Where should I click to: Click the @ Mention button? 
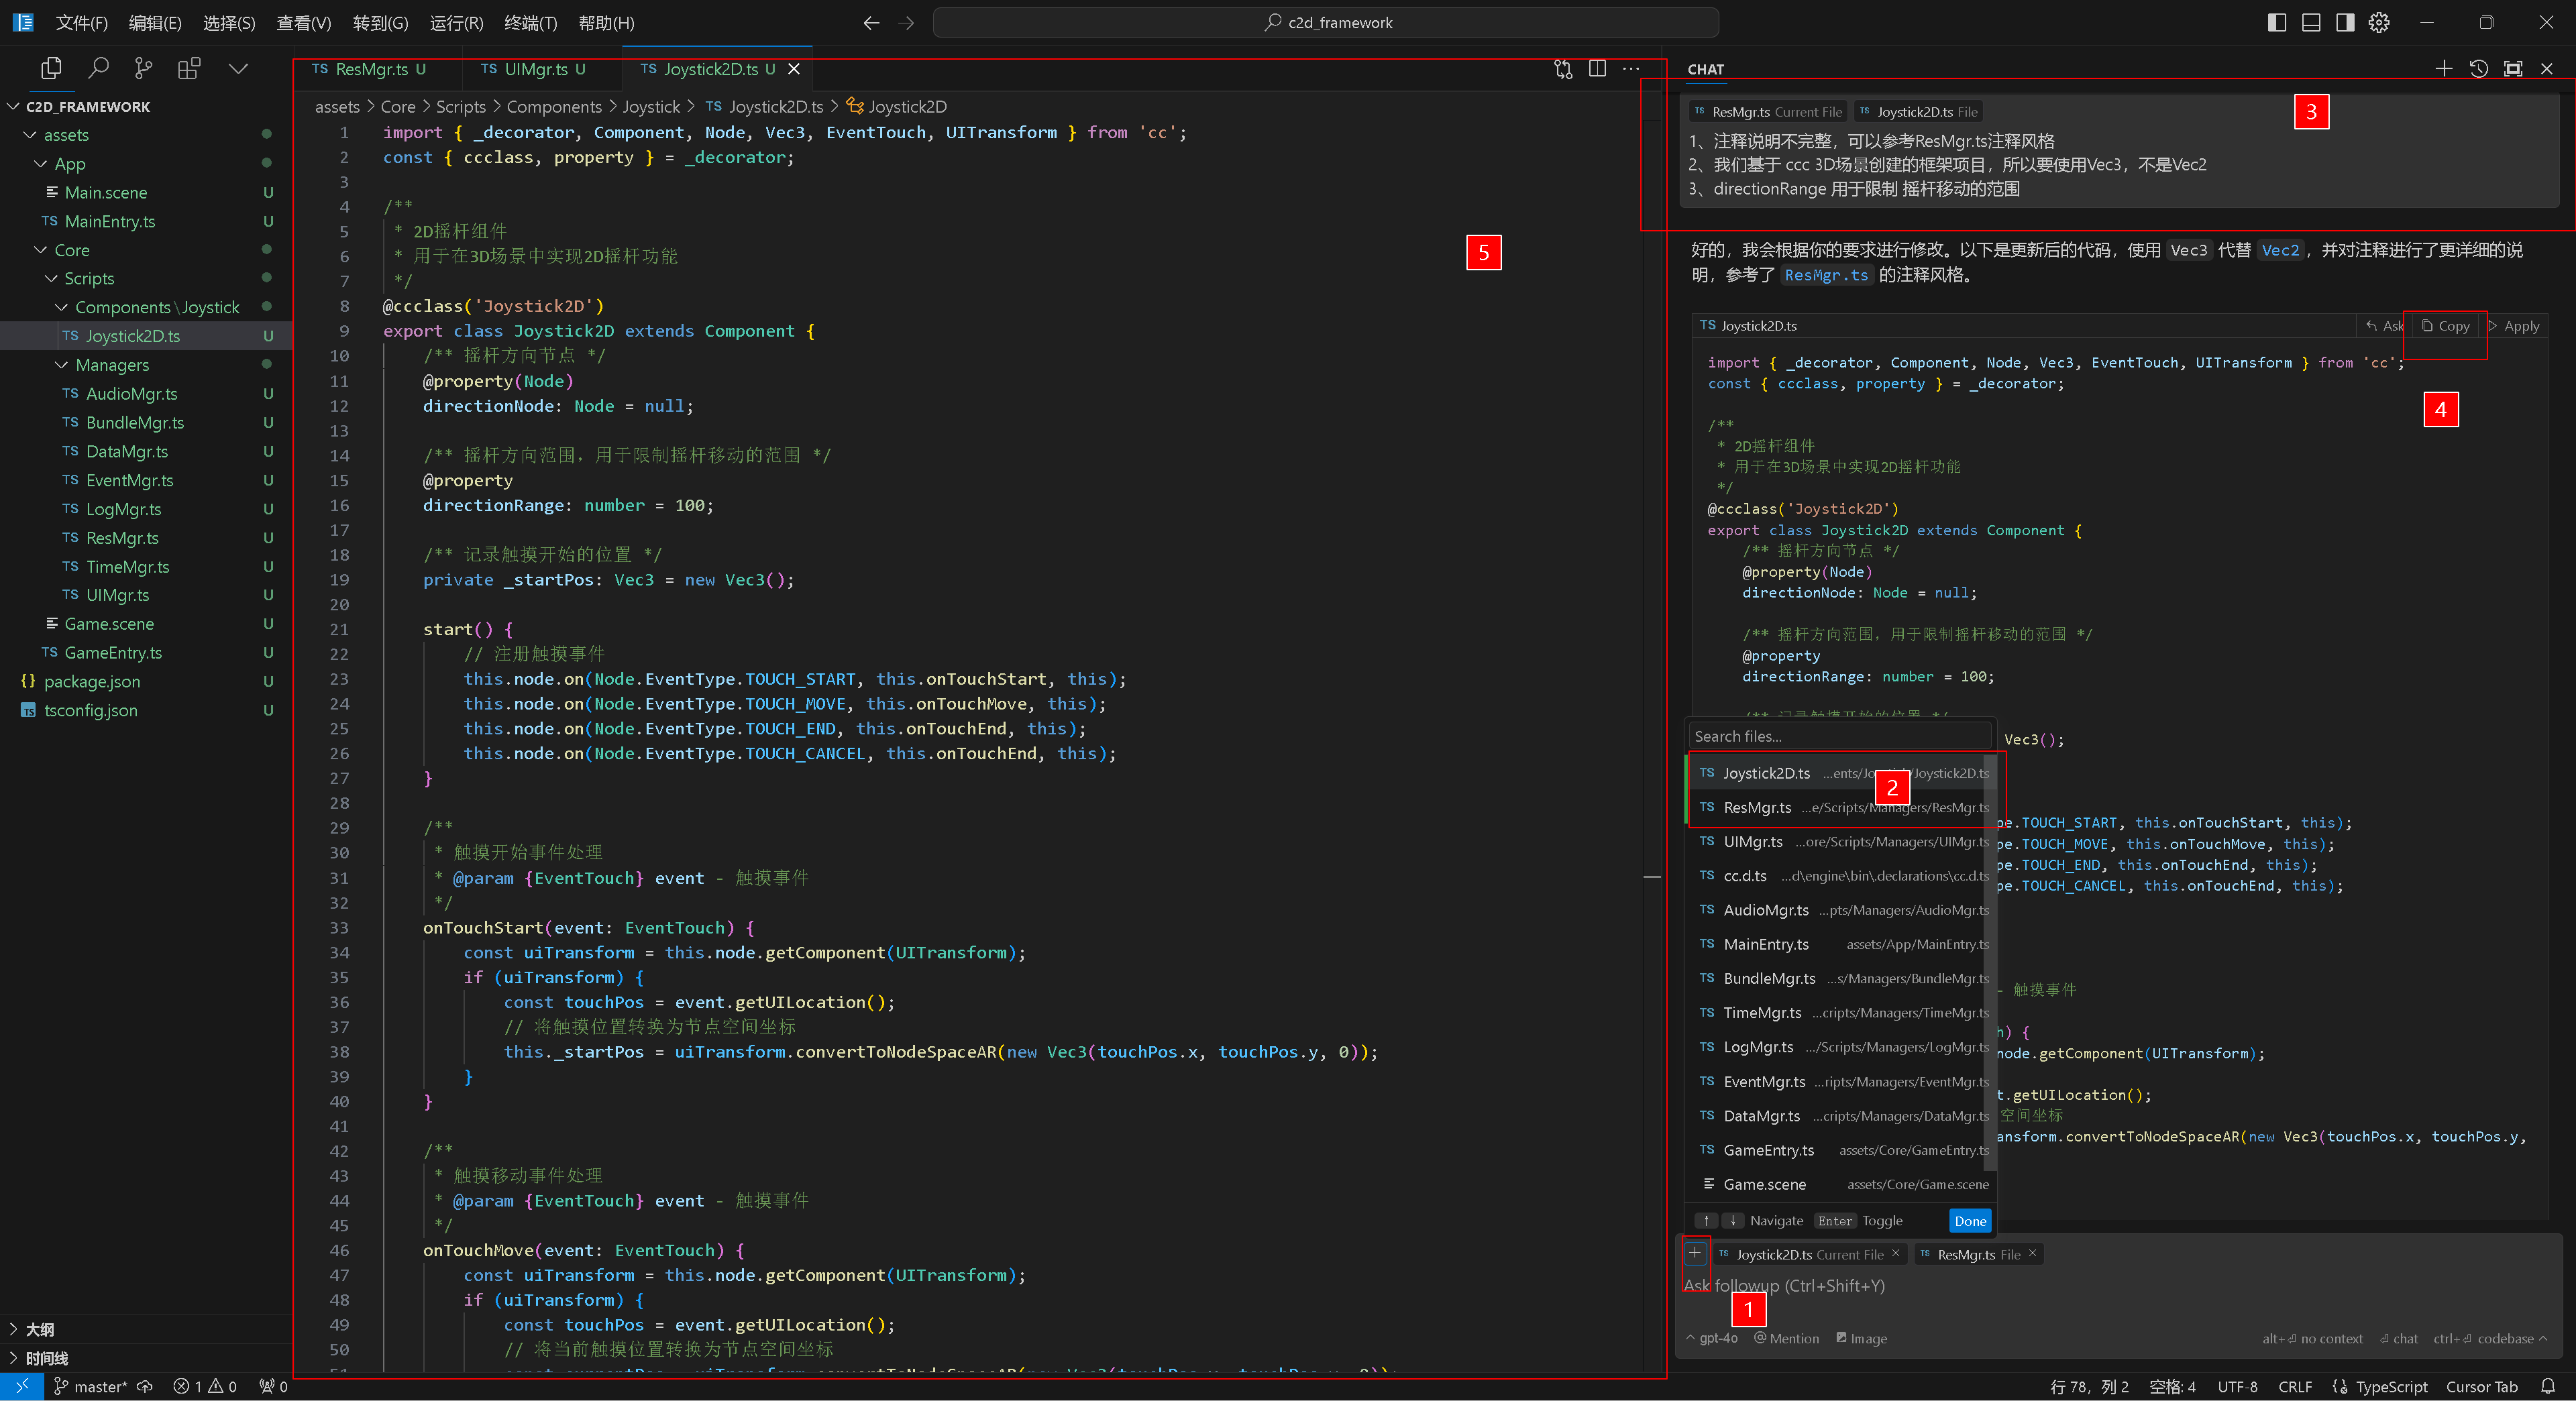(x=1787, y=1338)
